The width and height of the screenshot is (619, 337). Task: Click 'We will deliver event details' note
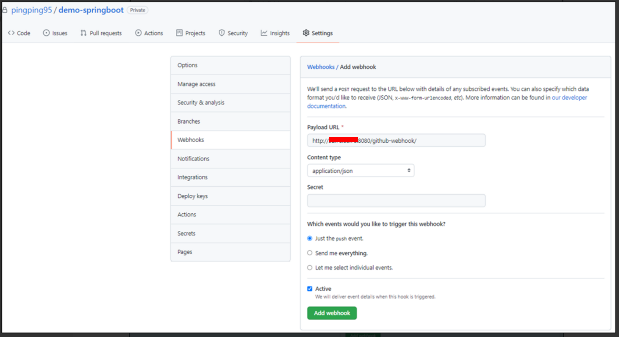pyautogui.click(x=375, y=297)
